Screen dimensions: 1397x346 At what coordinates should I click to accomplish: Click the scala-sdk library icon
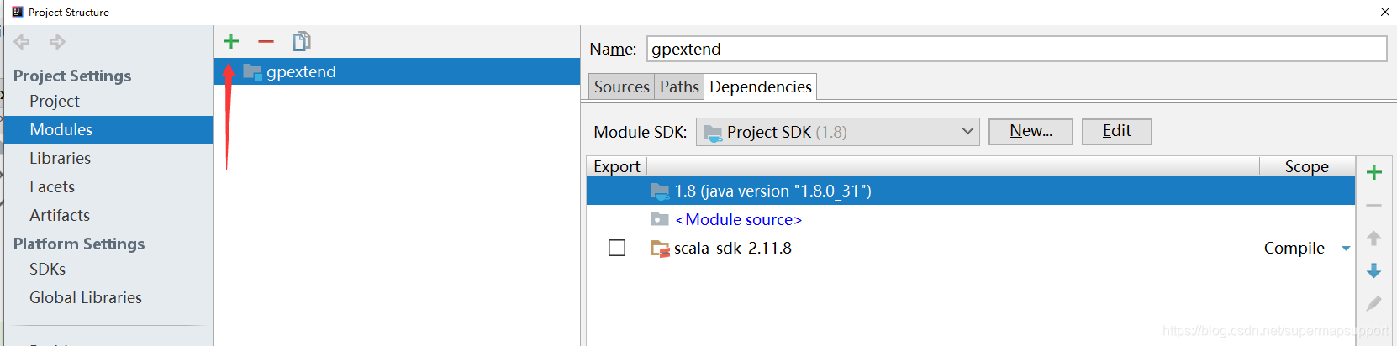(x=660, y=249)
